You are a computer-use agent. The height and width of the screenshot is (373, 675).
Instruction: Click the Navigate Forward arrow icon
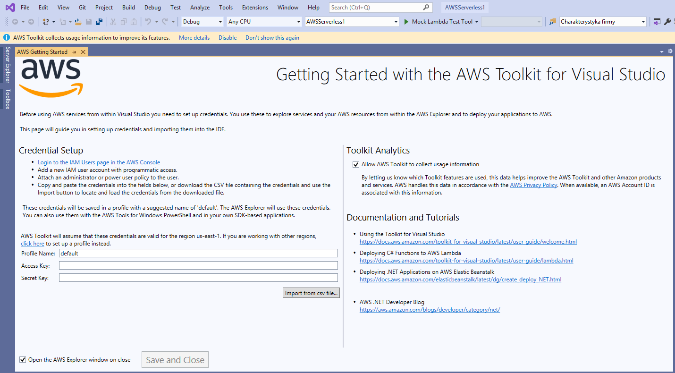pos(31,22)
